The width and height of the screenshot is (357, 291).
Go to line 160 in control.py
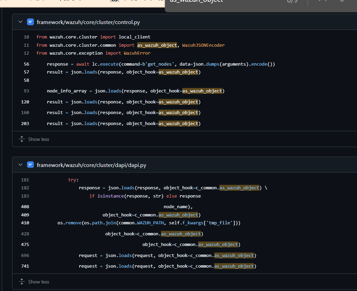25,112
